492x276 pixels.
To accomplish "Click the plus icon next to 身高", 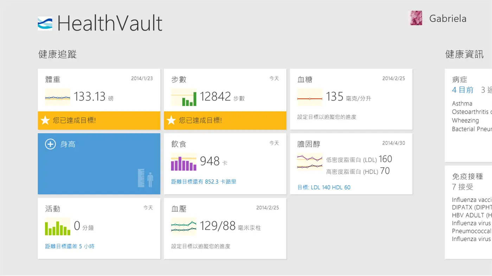I will (51, 144).
